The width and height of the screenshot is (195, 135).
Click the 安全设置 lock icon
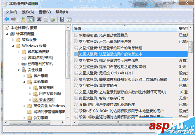(24, 70)
